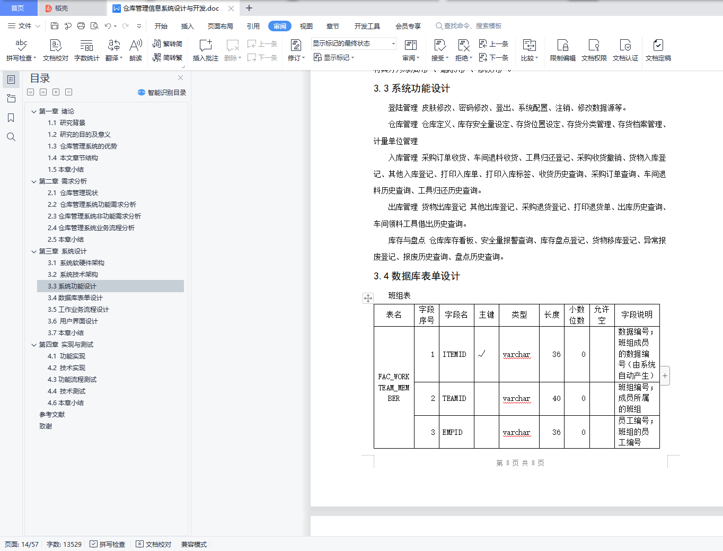Image resolution: width=723 pixels, height=551 pixels.
Task: Click the 字数: 13529 status bar entry
Action: tap(64, 544)
